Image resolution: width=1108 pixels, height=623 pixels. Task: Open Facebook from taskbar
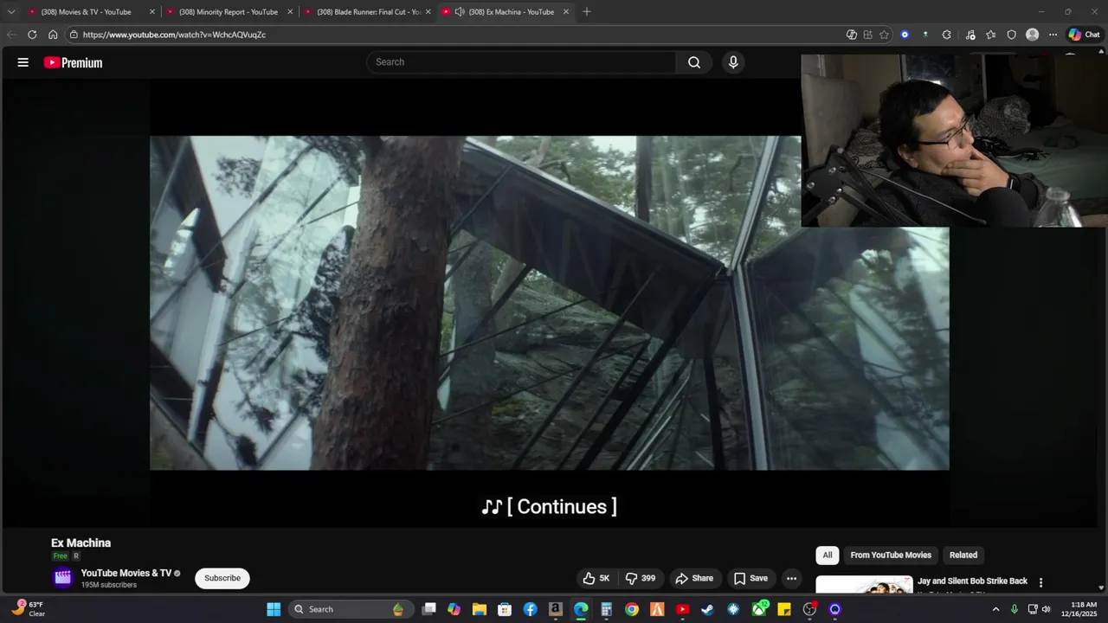[x=530, y=609]
